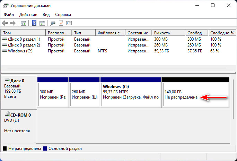The width and height of the screenshot is (237, 161).
Task: Select the 140,00 ГБ unallocated space block
Action: [x=195, y=92]
